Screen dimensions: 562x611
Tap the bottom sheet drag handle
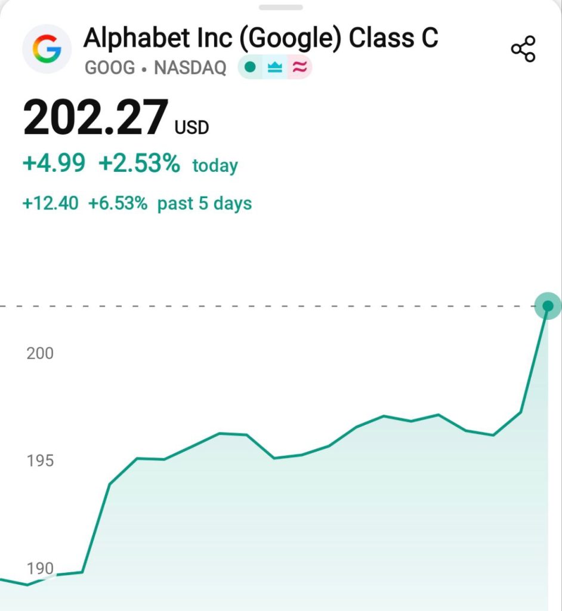pyautogui.click(x=280, y=7)
